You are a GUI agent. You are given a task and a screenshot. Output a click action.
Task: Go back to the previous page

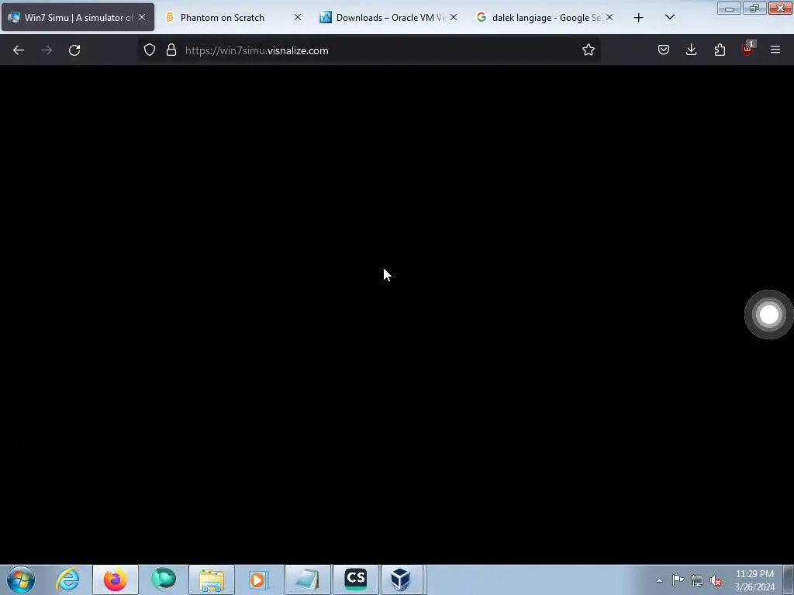[x=19, y=50]
